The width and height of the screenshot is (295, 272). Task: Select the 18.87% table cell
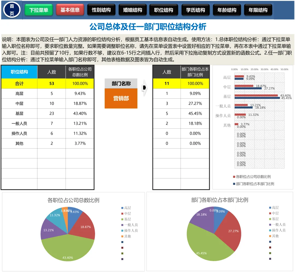80,104
